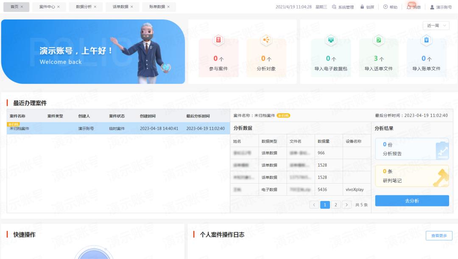Click the next page chevron in pagination
This screenshot has width=458, height=259.
pyautogui.click(x=346, y=204)
